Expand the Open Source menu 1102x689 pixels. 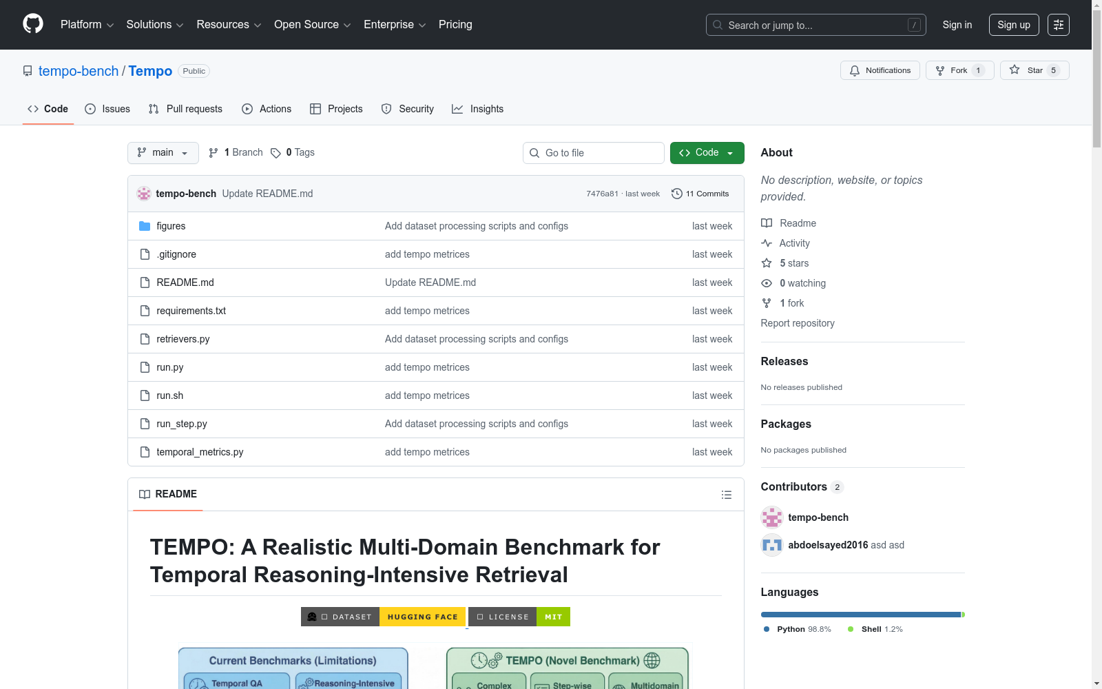pos(313,25)
